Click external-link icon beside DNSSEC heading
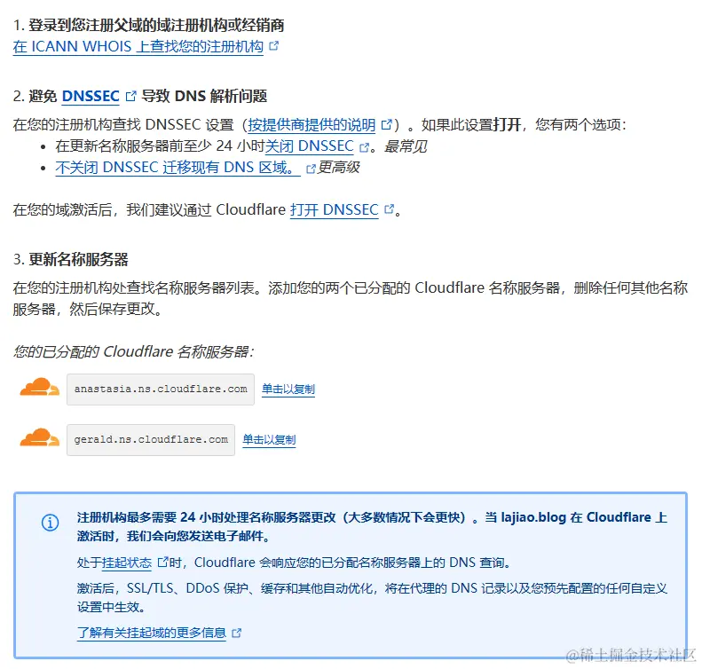702x669 pixels. [130, 96]
